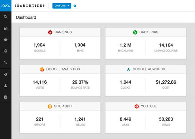Click the paper plane sidebar icon

(6, 74)
